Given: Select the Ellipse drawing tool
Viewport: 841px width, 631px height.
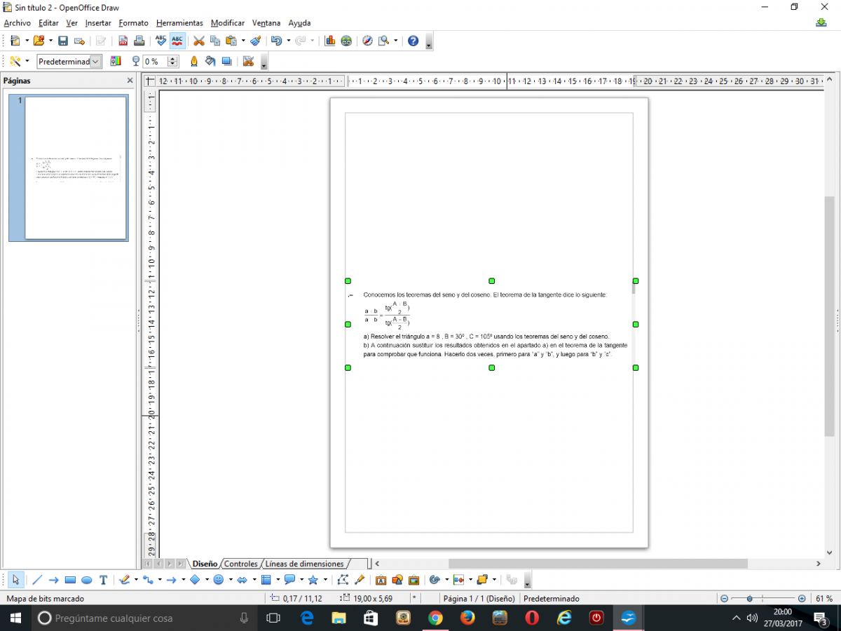Looking at the screenshot, I should tap(87, 580).
